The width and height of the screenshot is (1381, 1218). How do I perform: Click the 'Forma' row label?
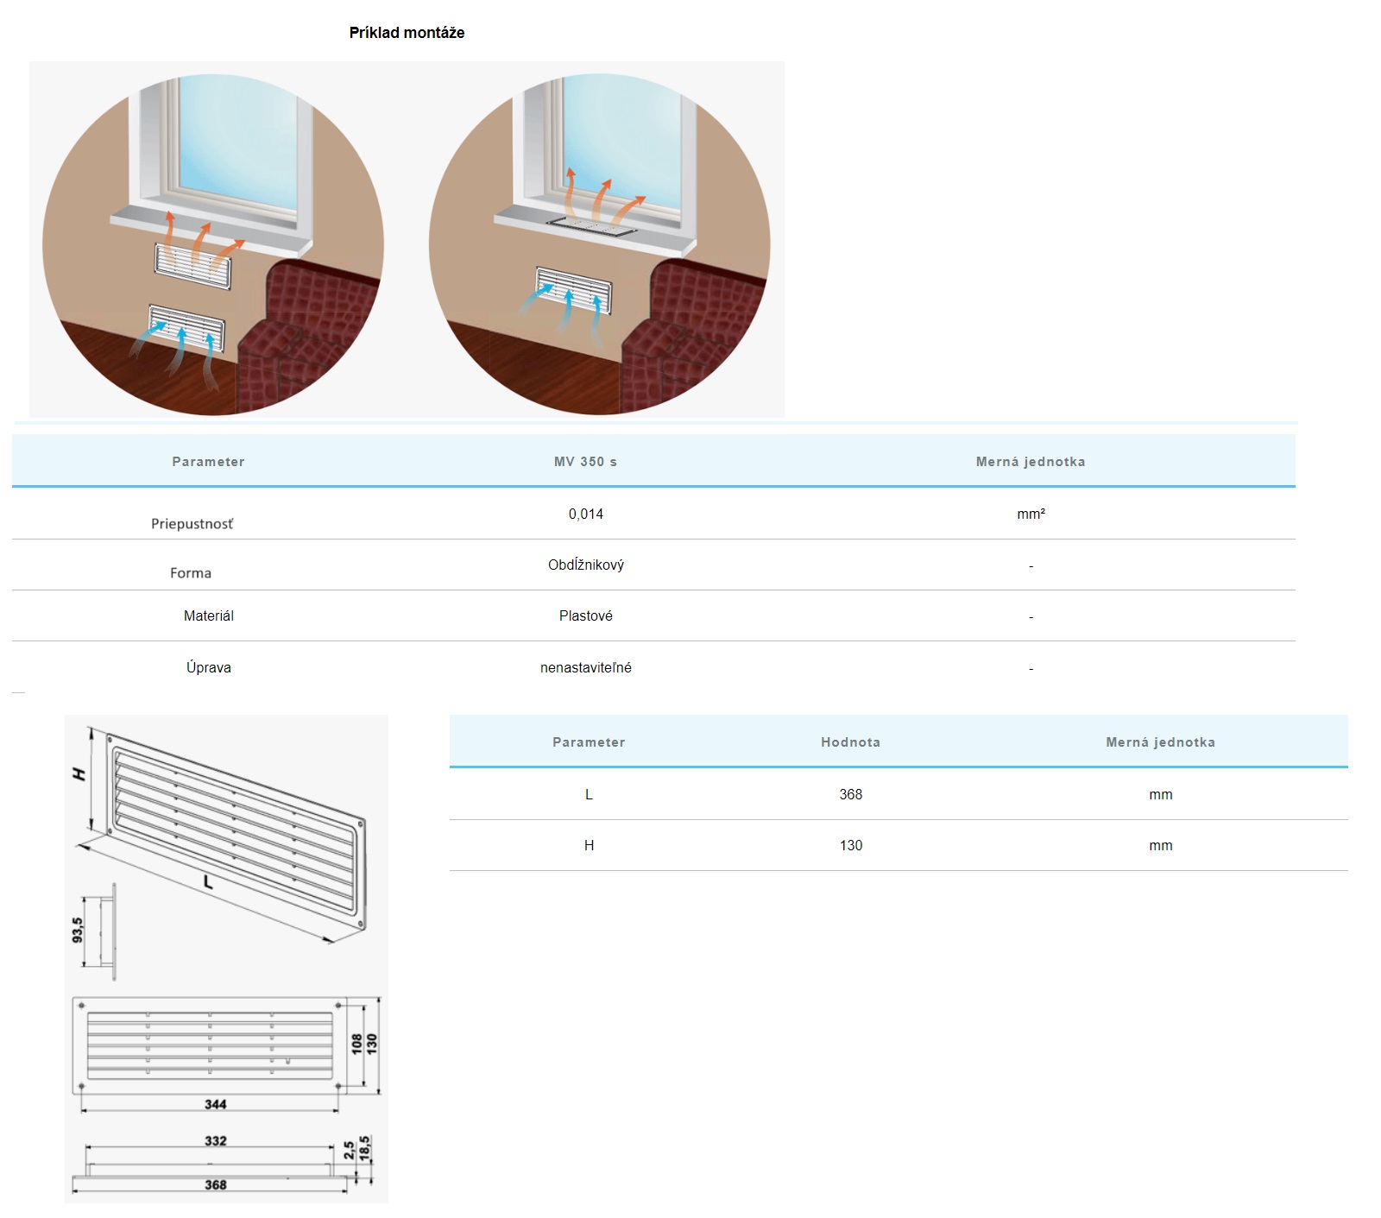click(x=191, y=573)
